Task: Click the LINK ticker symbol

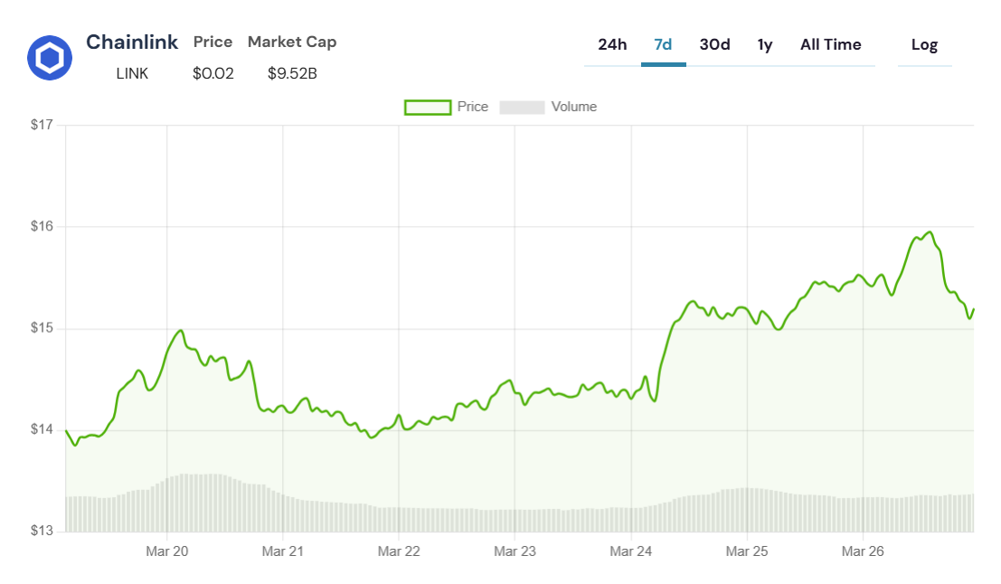Action: tap(132, 74)
